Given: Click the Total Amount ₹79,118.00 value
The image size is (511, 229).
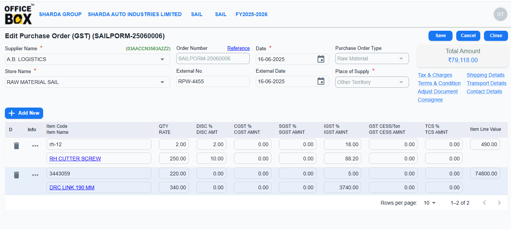Looking at the screenshot, I should click(463, 60).
